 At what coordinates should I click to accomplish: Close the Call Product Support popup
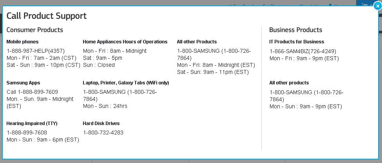377,6
